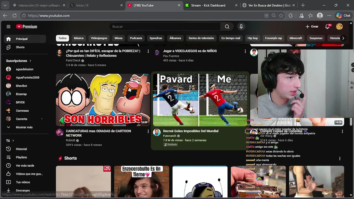Open the Shorts shelf options menu
The image size is (354, 199).
pyautogui.click(x=340, y=158)
